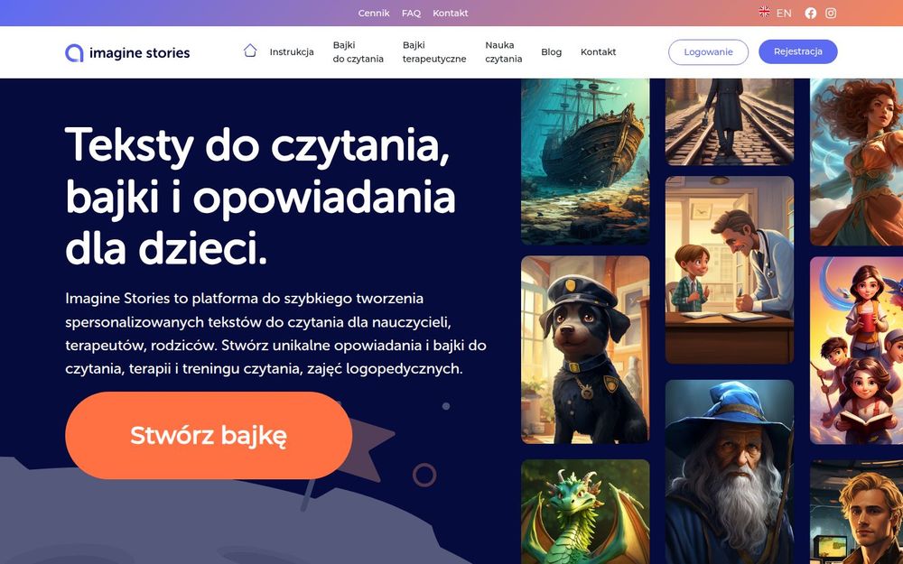Viewport: 903px width, 564px height.
Task: Open the shipwreck illustration thumbnail
Action: point(585,162)
